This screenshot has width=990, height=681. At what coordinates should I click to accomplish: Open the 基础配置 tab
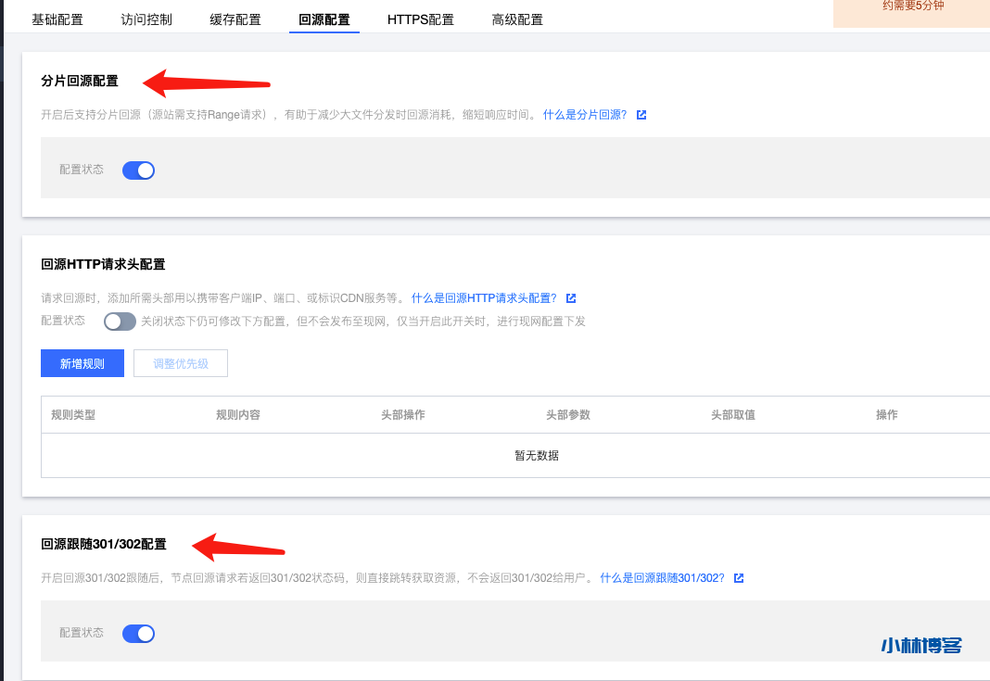click(57, 18)
